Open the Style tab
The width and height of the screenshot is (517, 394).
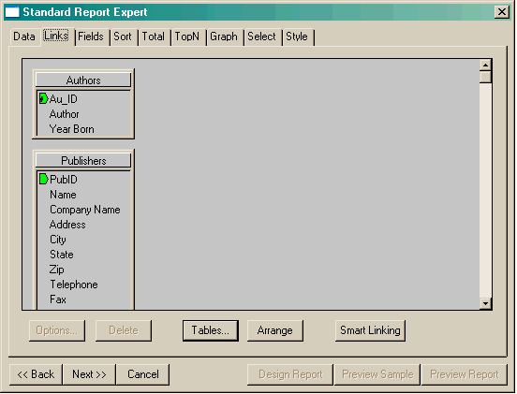pyautogui.click(x=297, y=36)
